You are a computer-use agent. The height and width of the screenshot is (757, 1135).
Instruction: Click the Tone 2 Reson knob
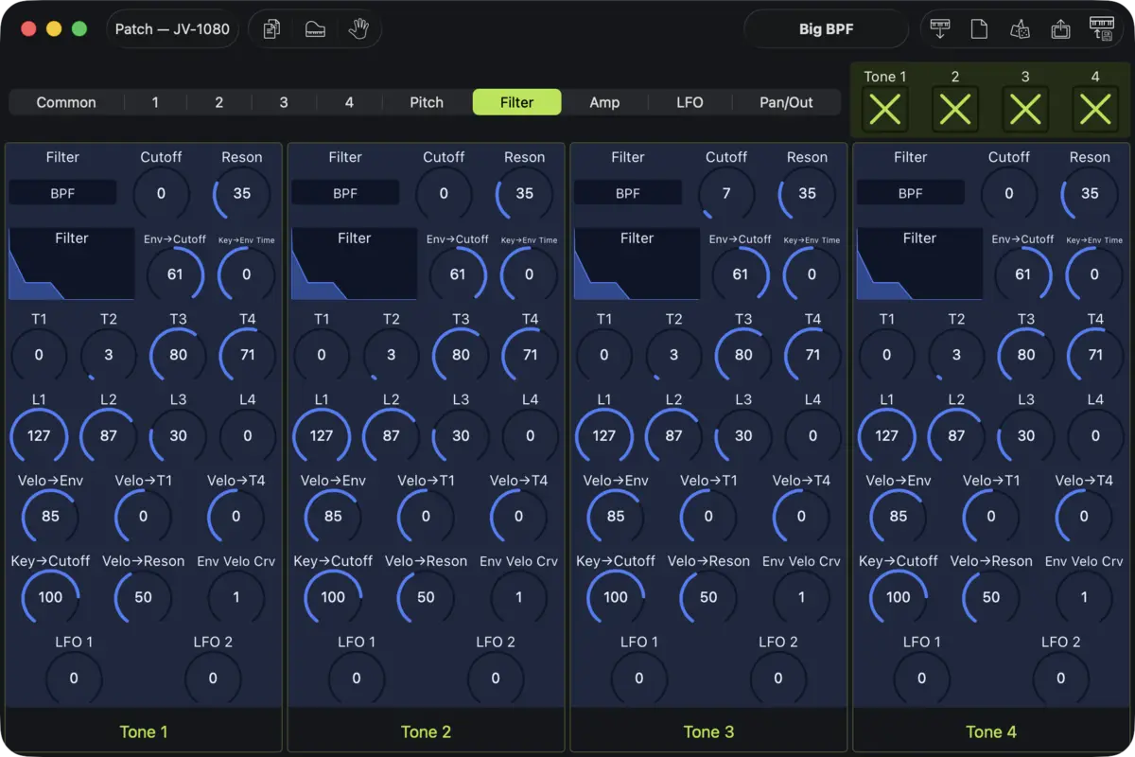[525, 193]
